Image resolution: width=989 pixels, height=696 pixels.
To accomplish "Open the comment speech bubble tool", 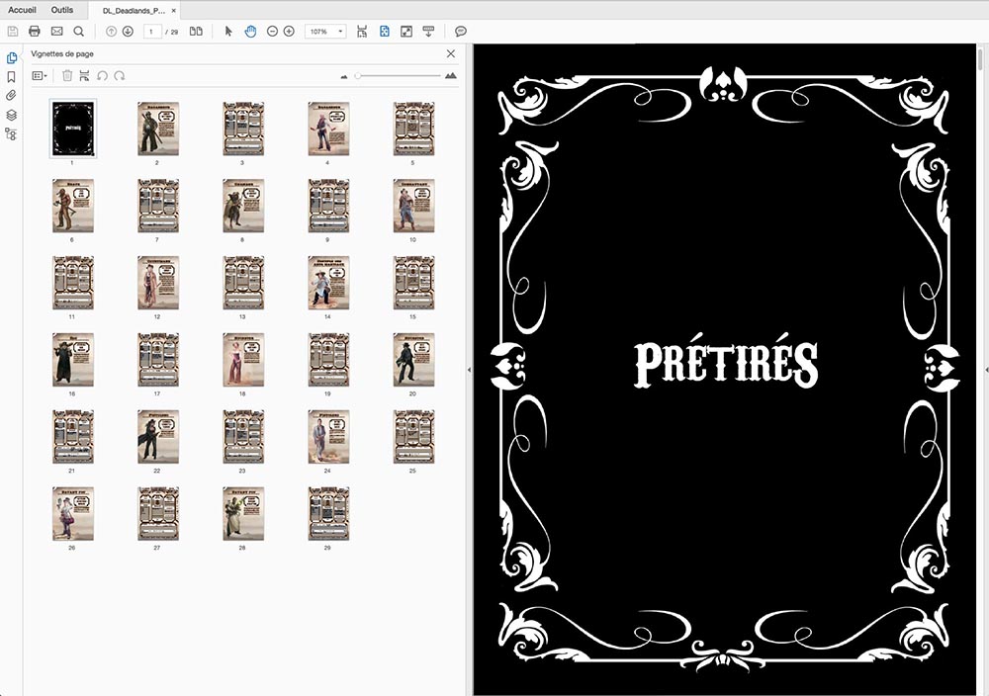I will tap(461, 32).
